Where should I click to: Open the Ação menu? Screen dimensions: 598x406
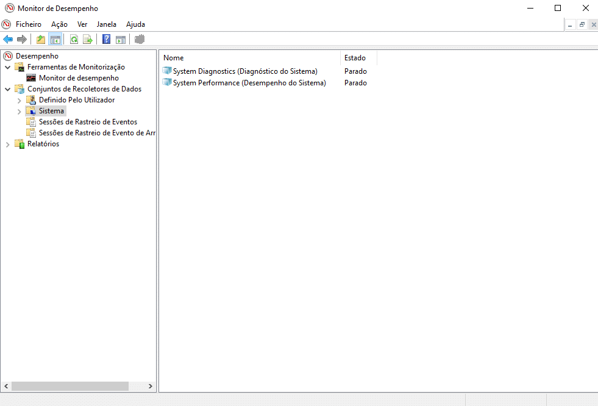[x=59, y=24]
